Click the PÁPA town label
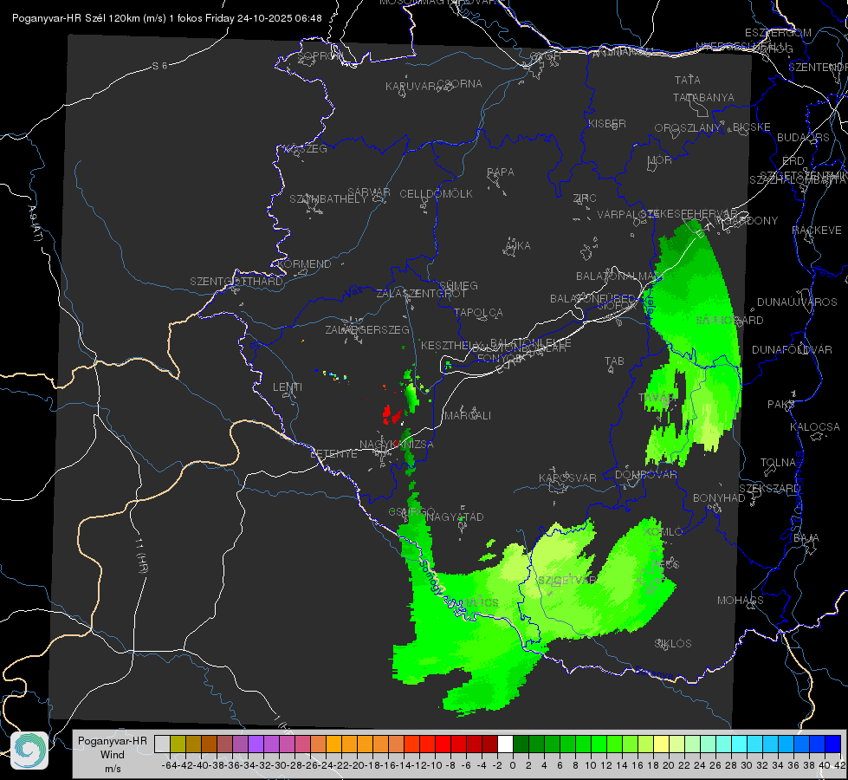848x780 pixels. click(501, 172)
